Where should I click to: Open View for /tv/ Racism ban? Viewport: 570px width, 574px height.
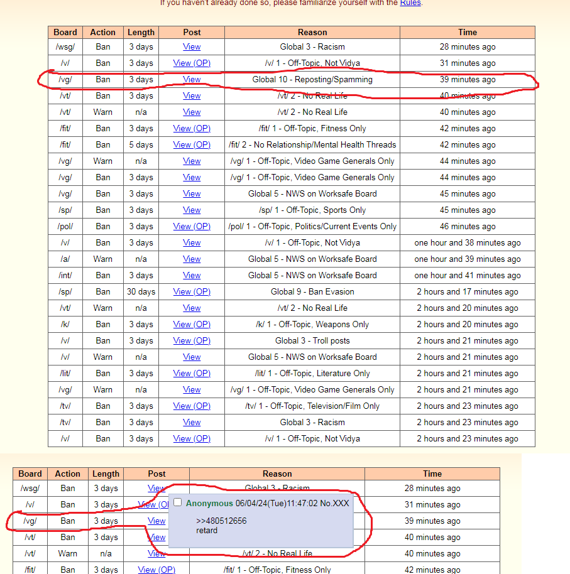point(192,423)
